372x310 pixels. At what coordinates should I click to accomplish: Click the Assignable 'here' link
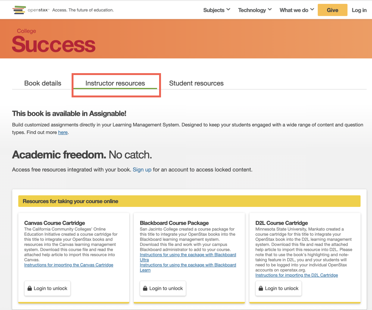[63, 132]
